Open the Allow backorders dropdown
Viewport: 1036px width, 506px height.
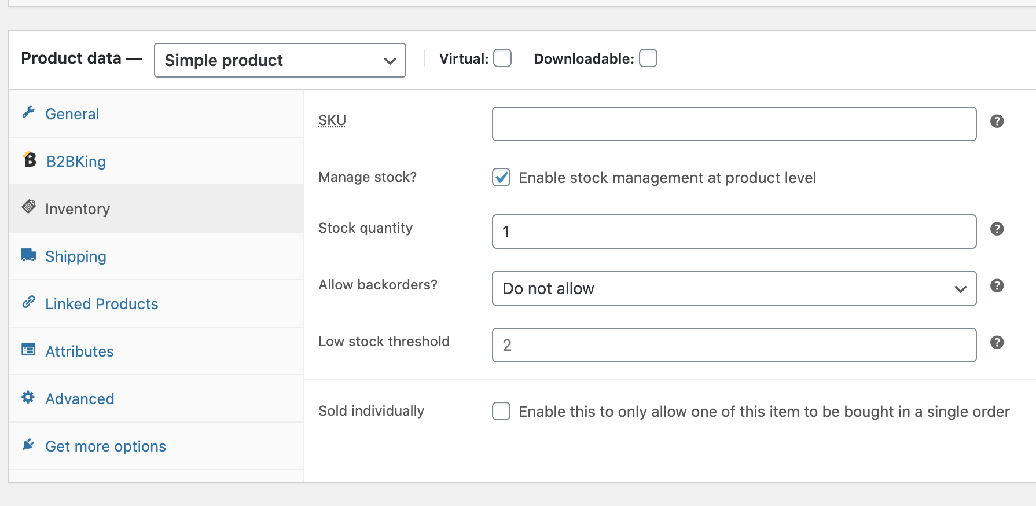point(734,288)
